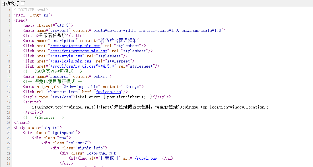313x167 pixels.
Task: Open the /ruoyi.png image link
Action: tap(146, 158)
